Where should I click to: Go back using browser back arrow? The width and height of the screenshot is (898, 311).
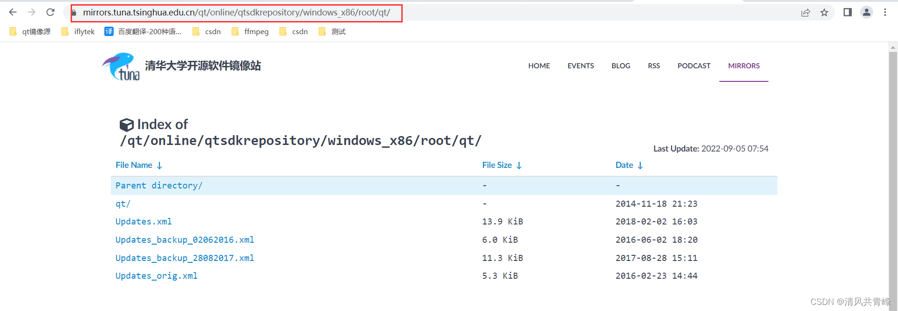(x=13, y=12)
